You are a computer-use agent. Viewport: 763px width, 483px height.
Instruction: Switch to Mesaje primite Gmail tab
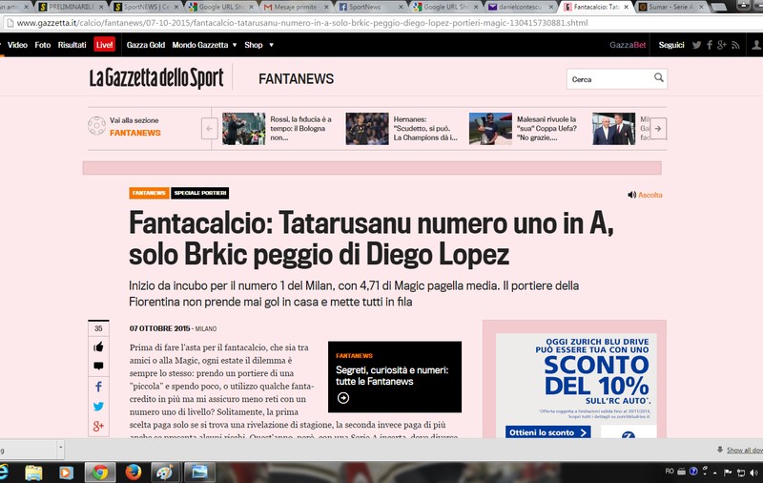tap(296, 7)
